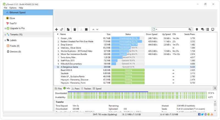220x120 pixels.
Task: Click the Downloaded pieces progress bar
Action: pyautogui.click(x=137, y=93)
